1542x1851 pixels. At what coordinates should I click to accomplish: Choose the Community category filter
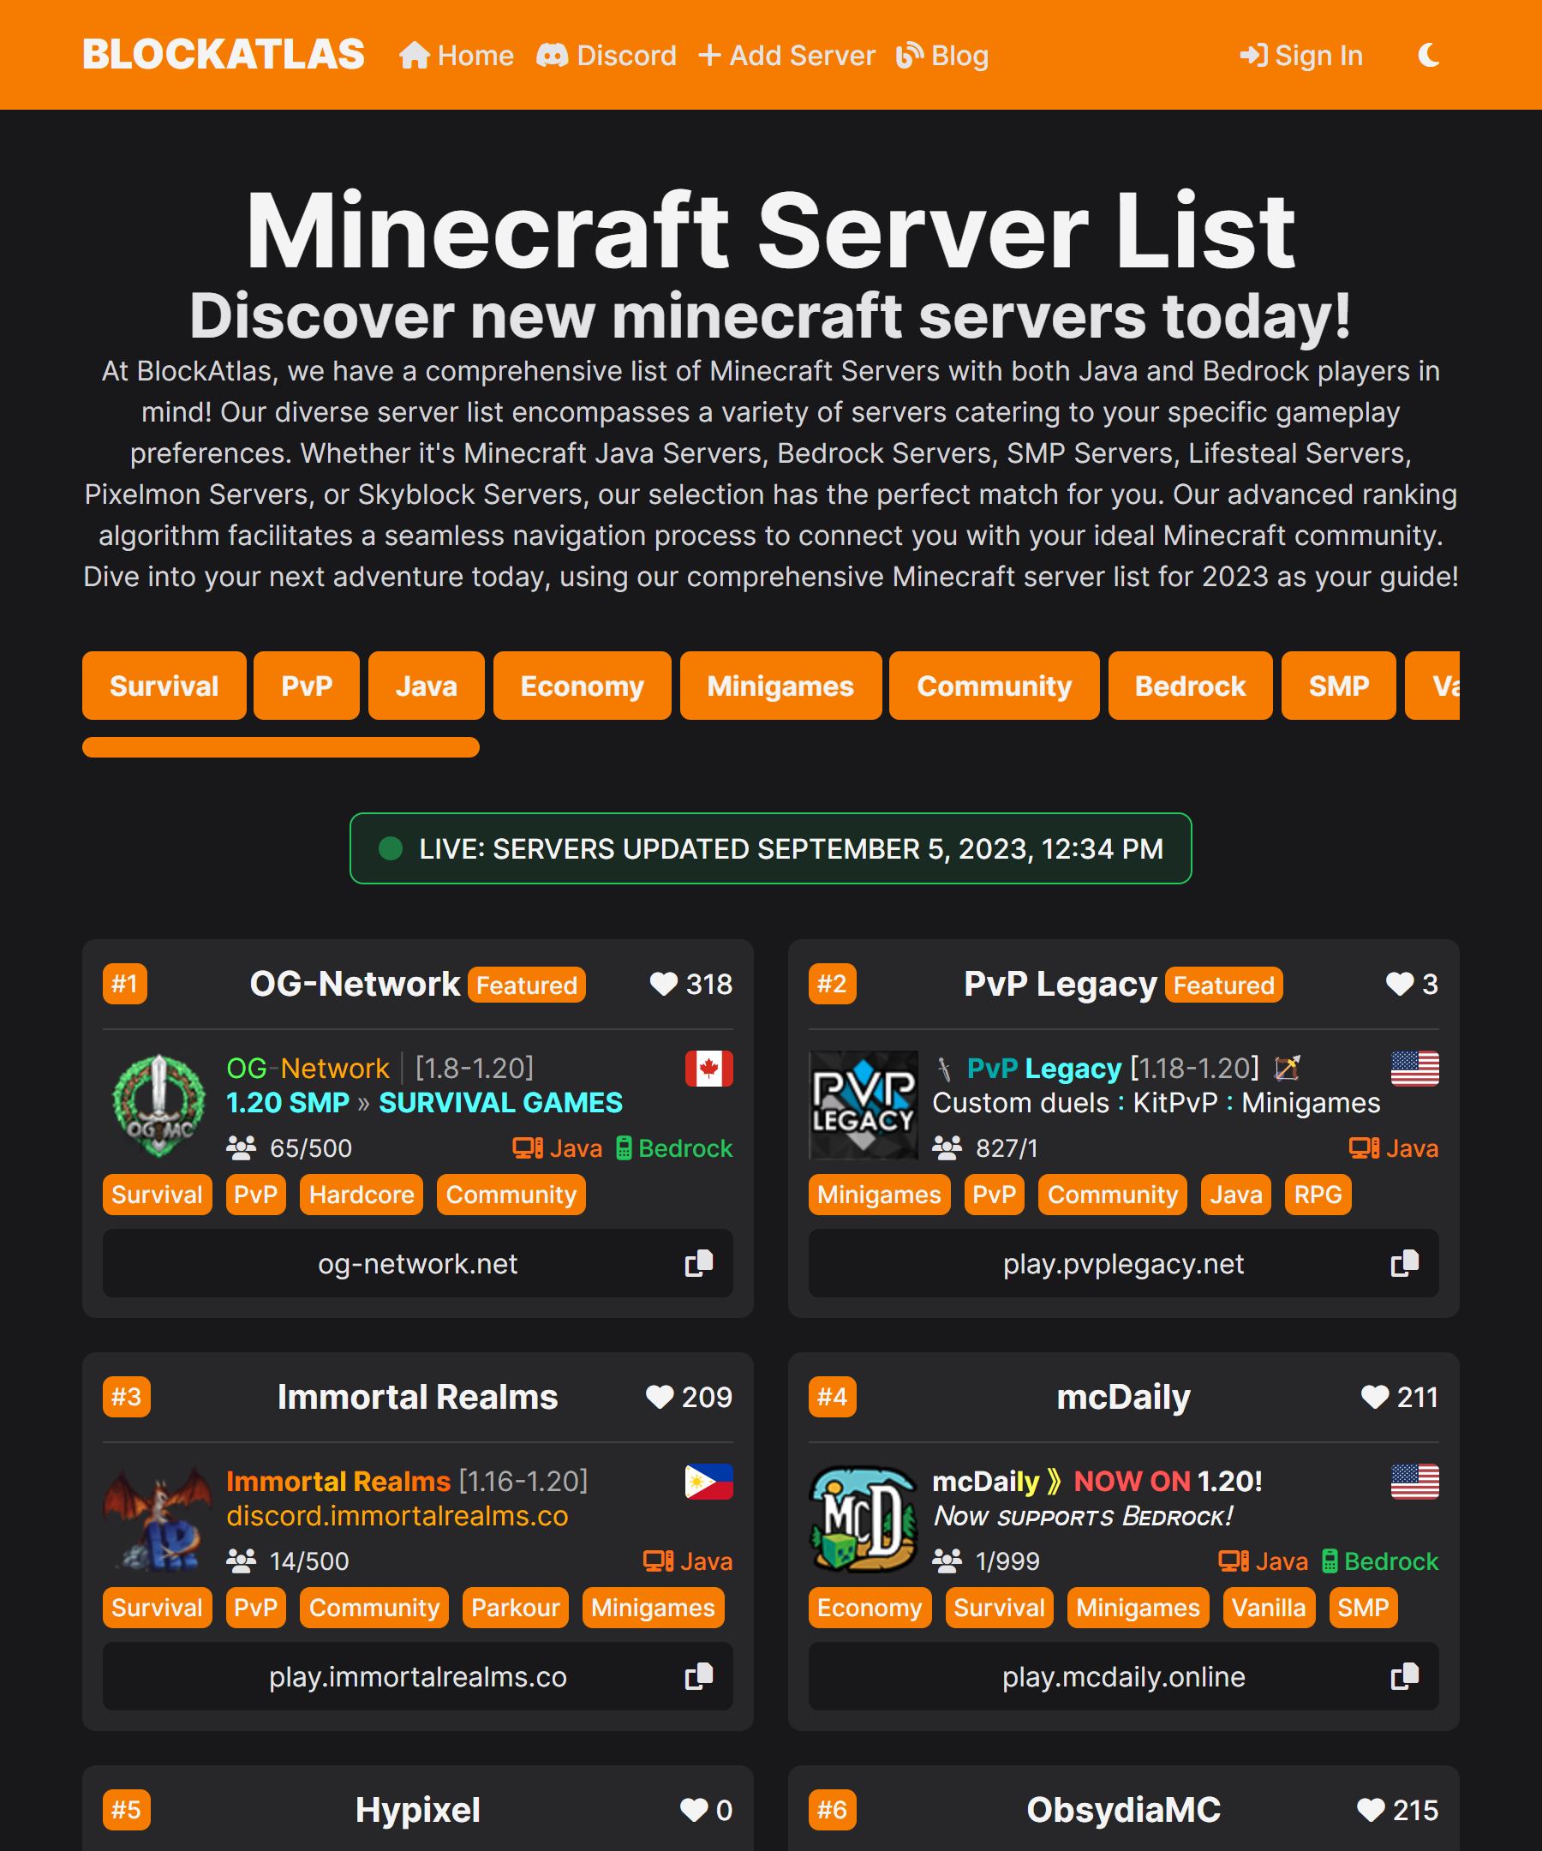coord(994,686)
